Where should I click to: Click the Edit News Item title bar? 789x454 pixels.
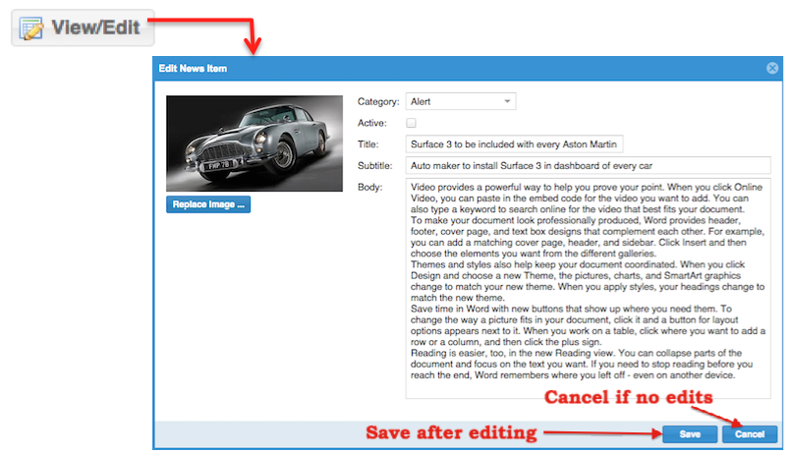coord(393,68)
